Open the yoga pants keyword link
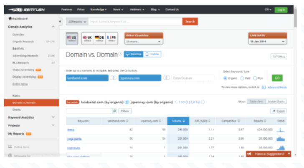The height and width of the screenshot is (168, 304). [74, 139]
